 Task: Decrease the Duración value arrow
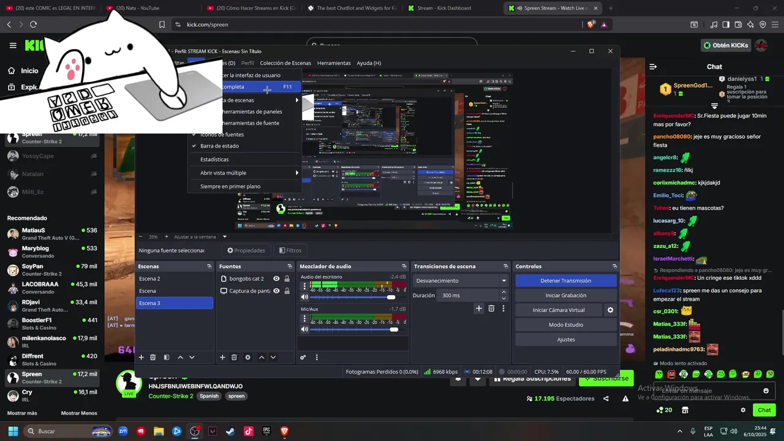tap(503, 298)
